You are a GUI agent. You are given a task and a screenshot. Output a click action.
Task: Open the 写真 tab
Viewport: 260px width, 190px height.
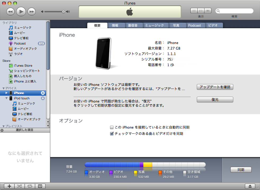[176, 26]
